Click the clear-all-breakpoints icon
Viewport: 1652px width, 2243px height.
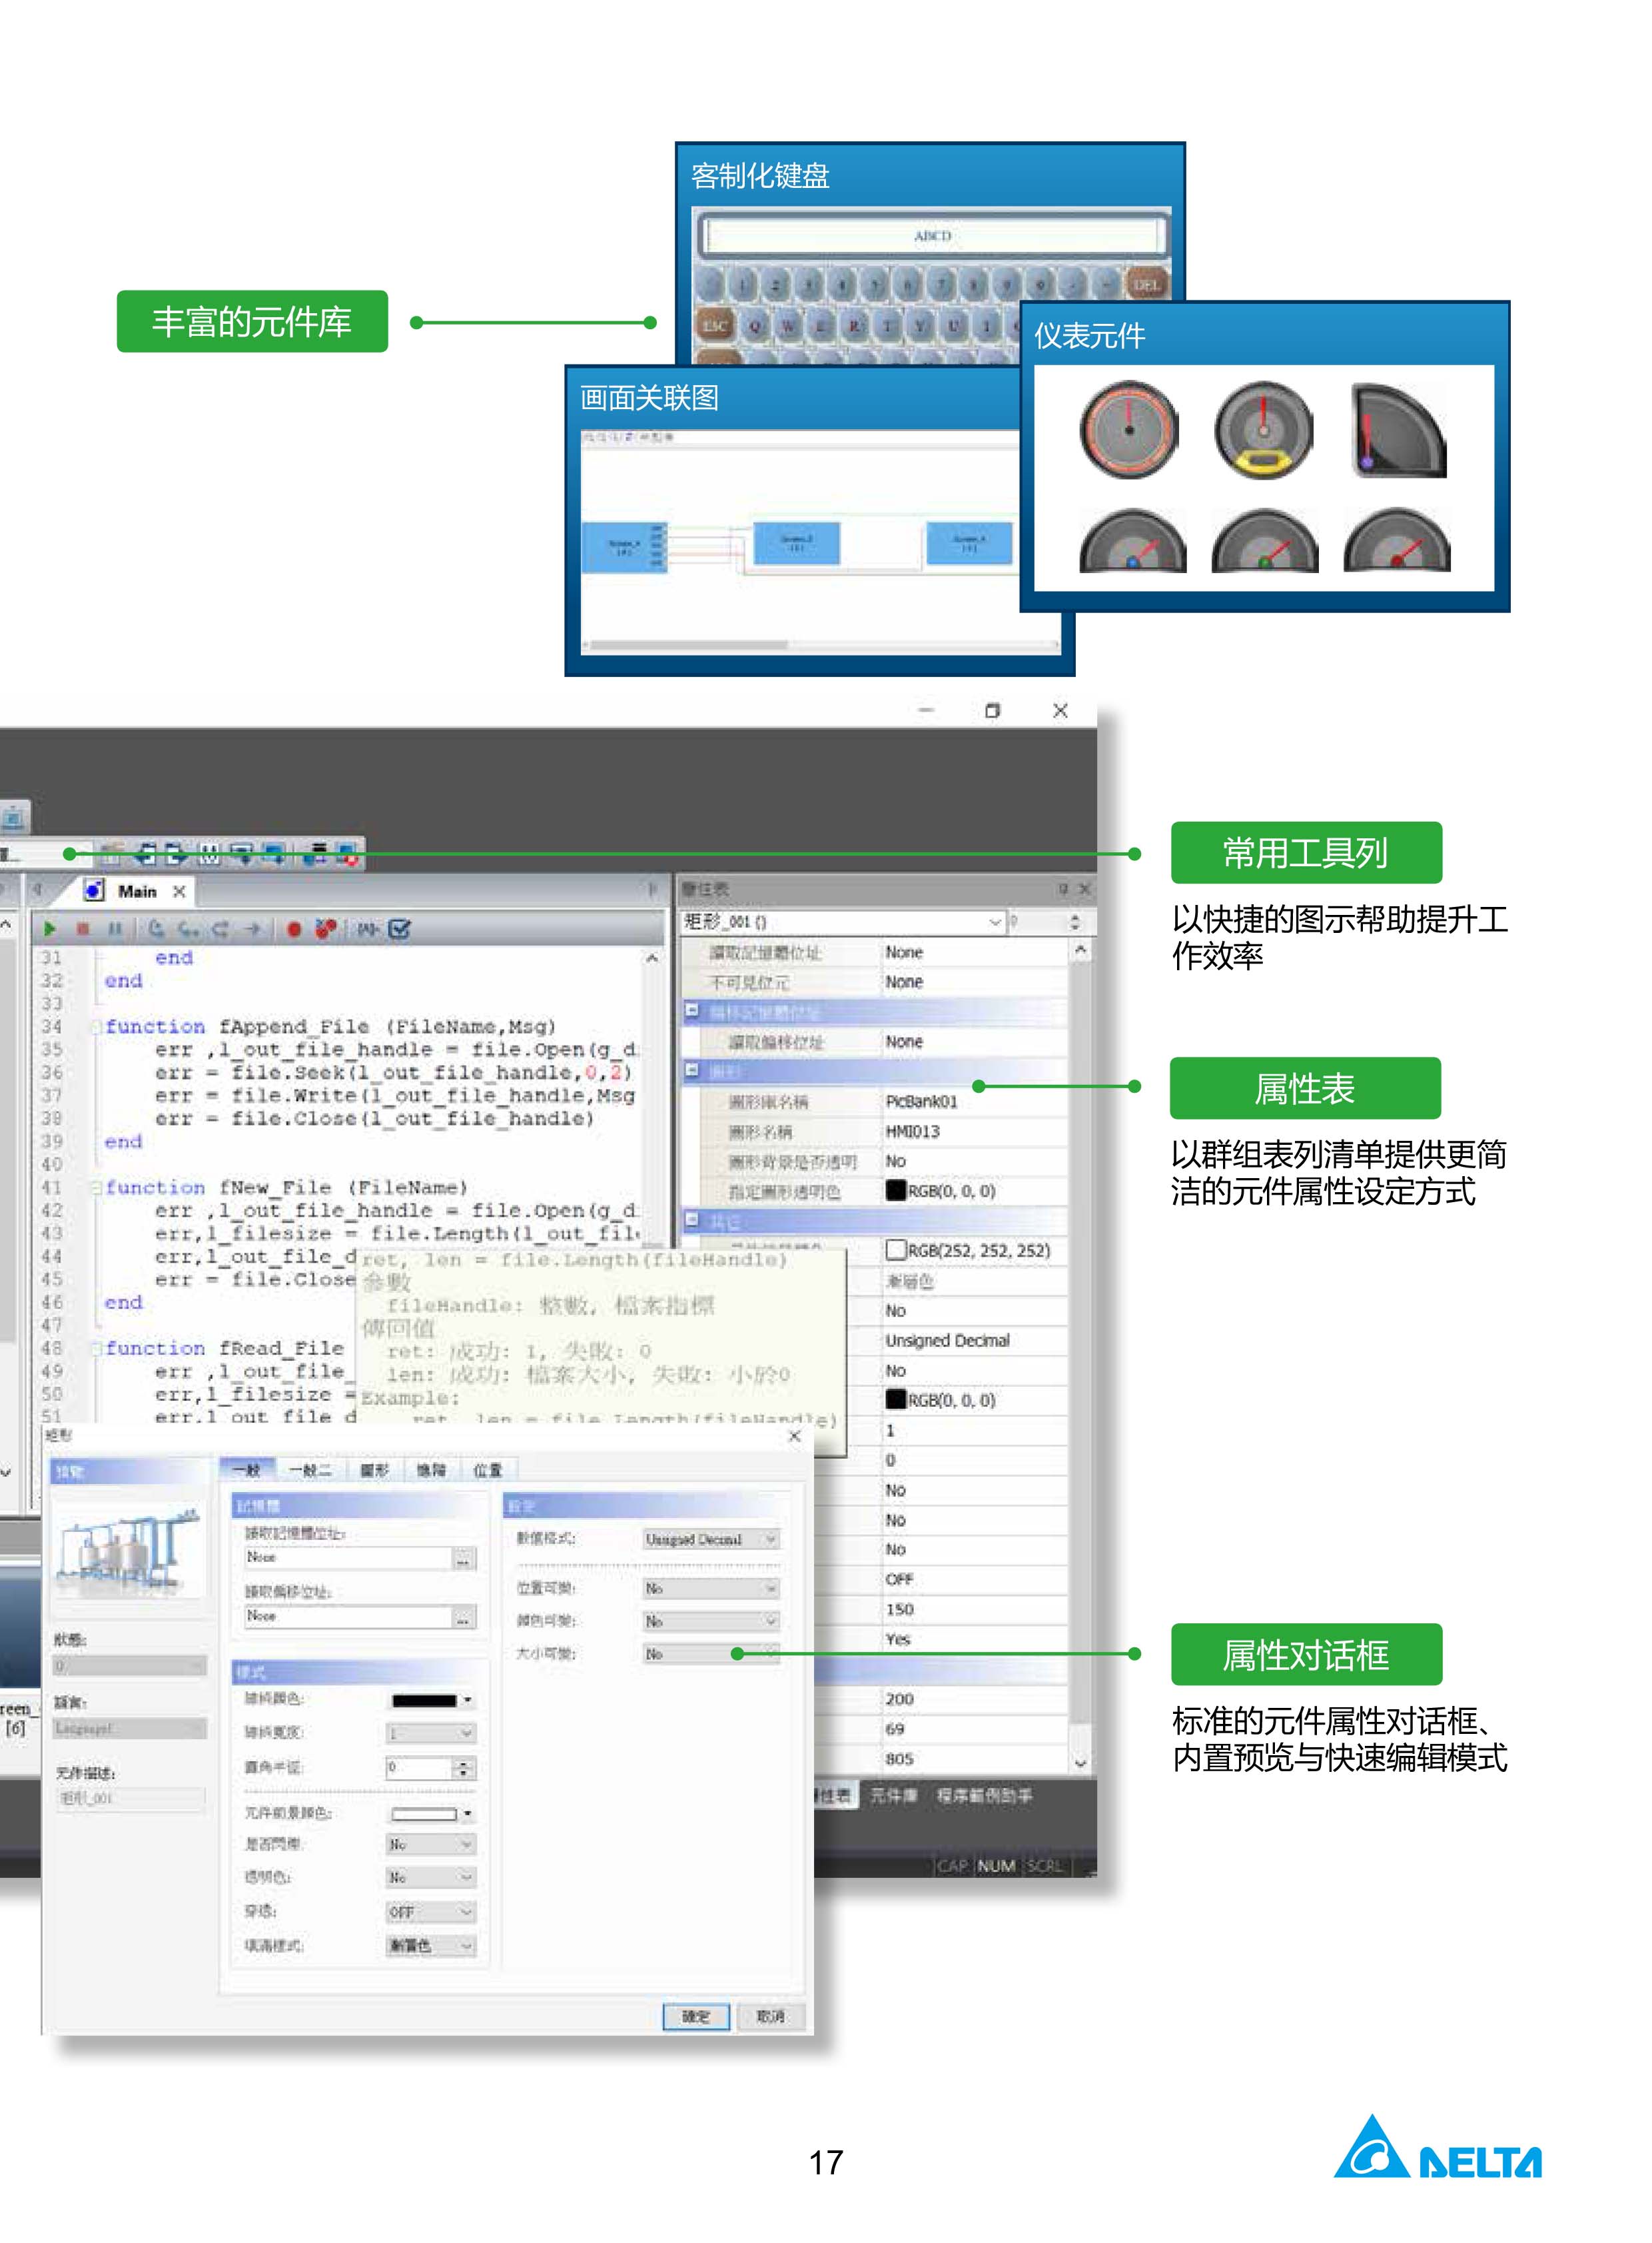pos(325,930)
